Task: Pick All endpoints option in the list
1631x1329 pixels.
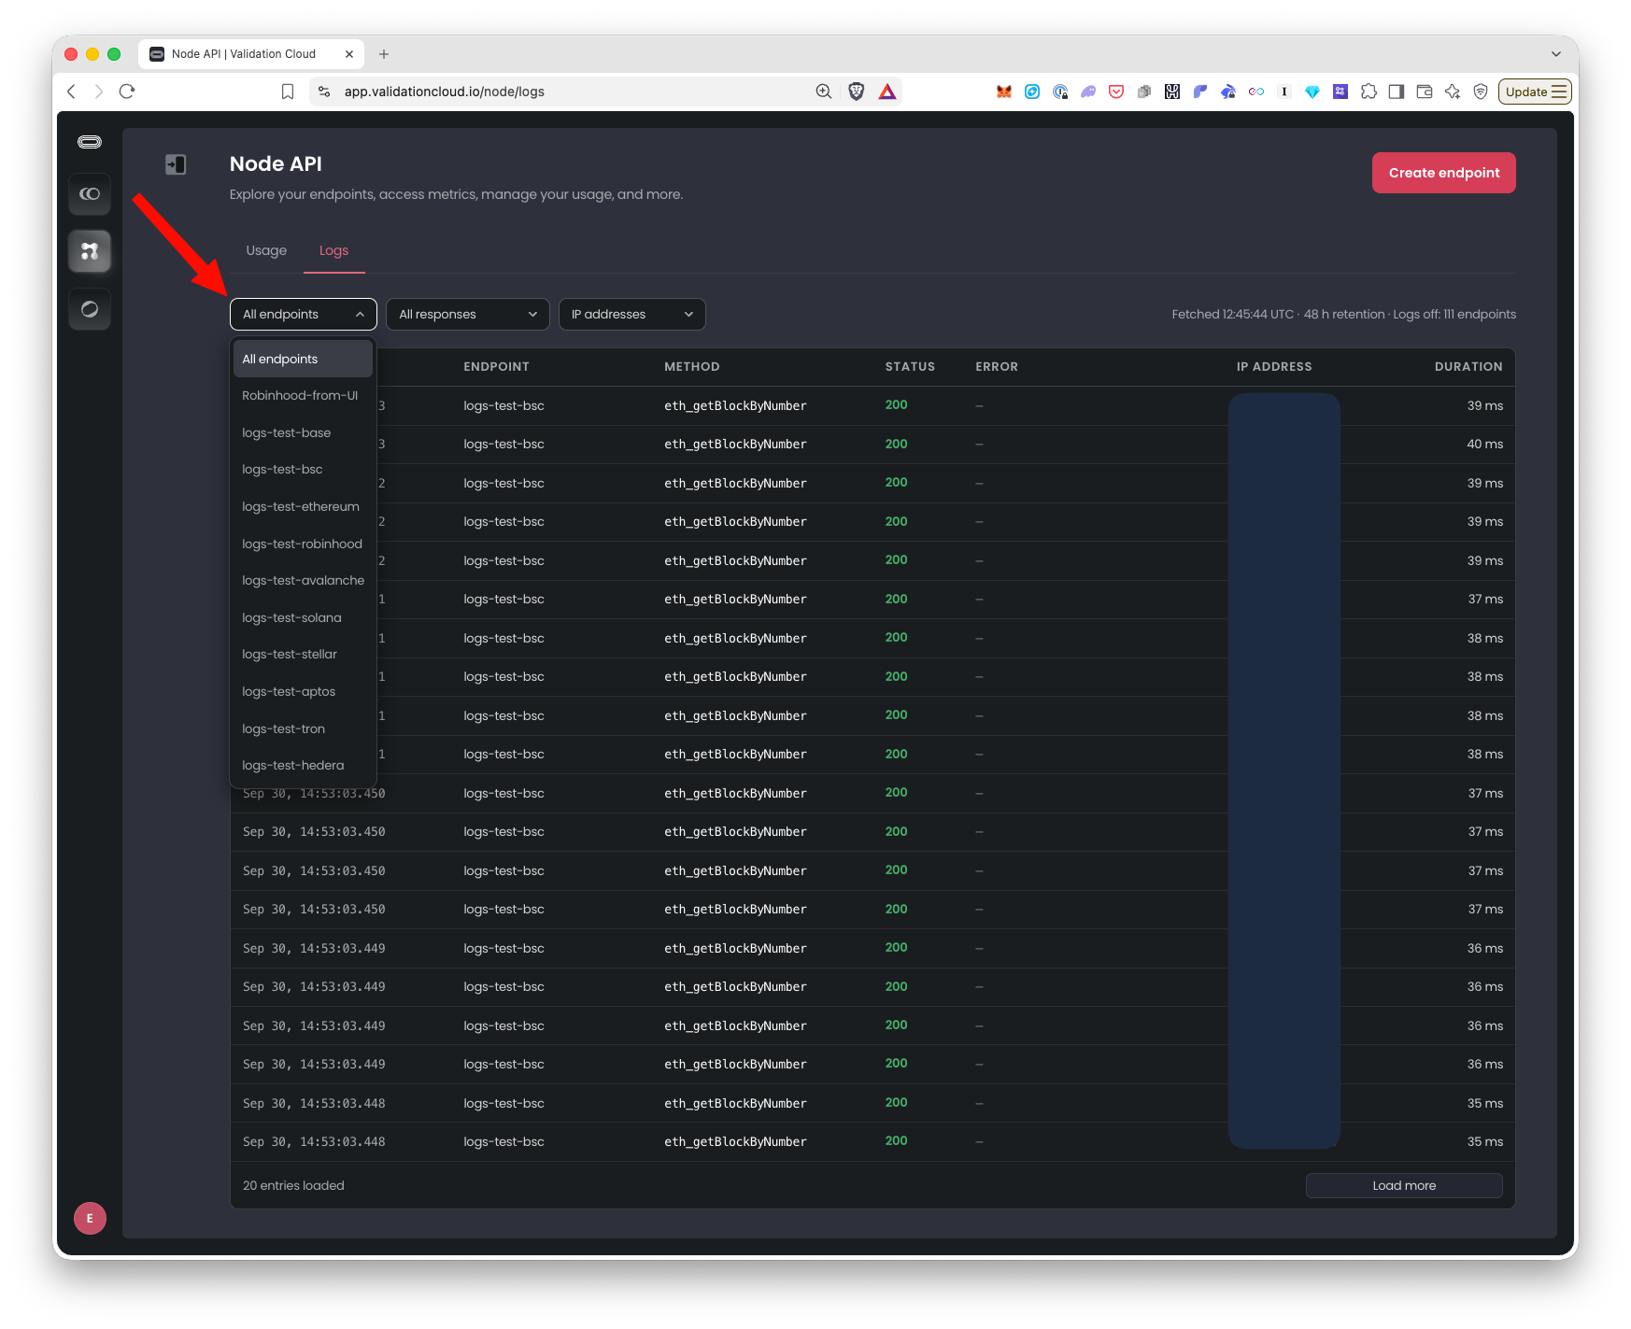Action: 303,360
